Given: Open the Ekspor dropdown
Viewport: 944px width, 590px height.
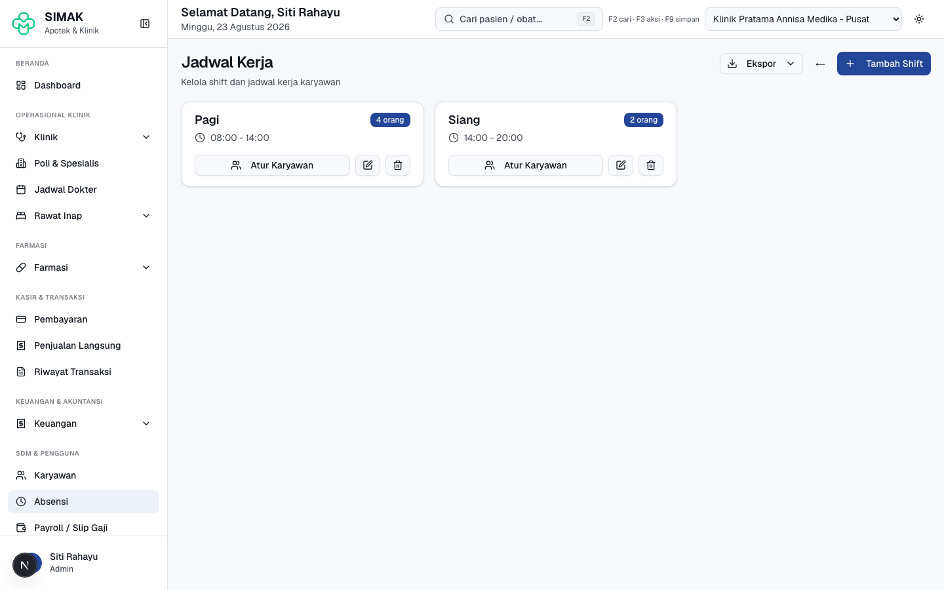Looking at the screenshot, I should (761, 64).
